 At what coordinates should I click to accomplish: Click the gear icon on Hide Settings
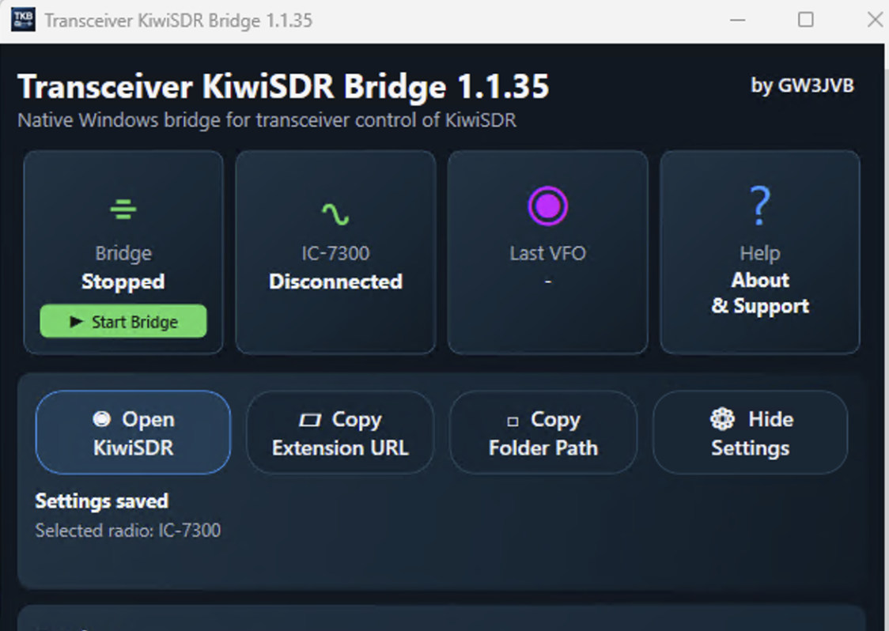coord(722,419)
